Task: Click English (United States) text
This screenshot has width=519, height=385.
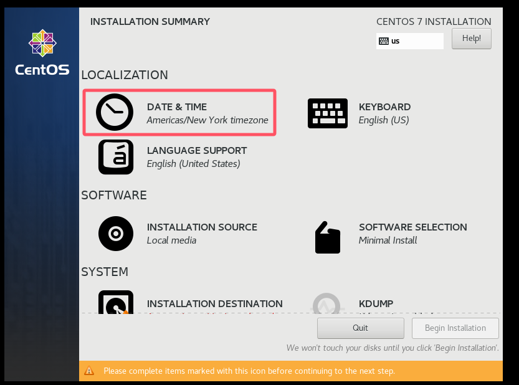Action: (194, 164)
